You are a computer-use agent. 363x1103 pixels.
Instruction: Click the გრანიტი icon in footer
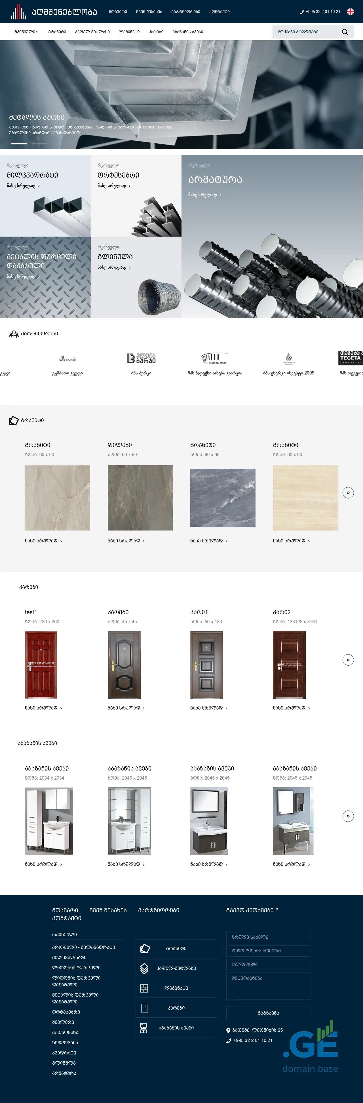click(145, 948)
